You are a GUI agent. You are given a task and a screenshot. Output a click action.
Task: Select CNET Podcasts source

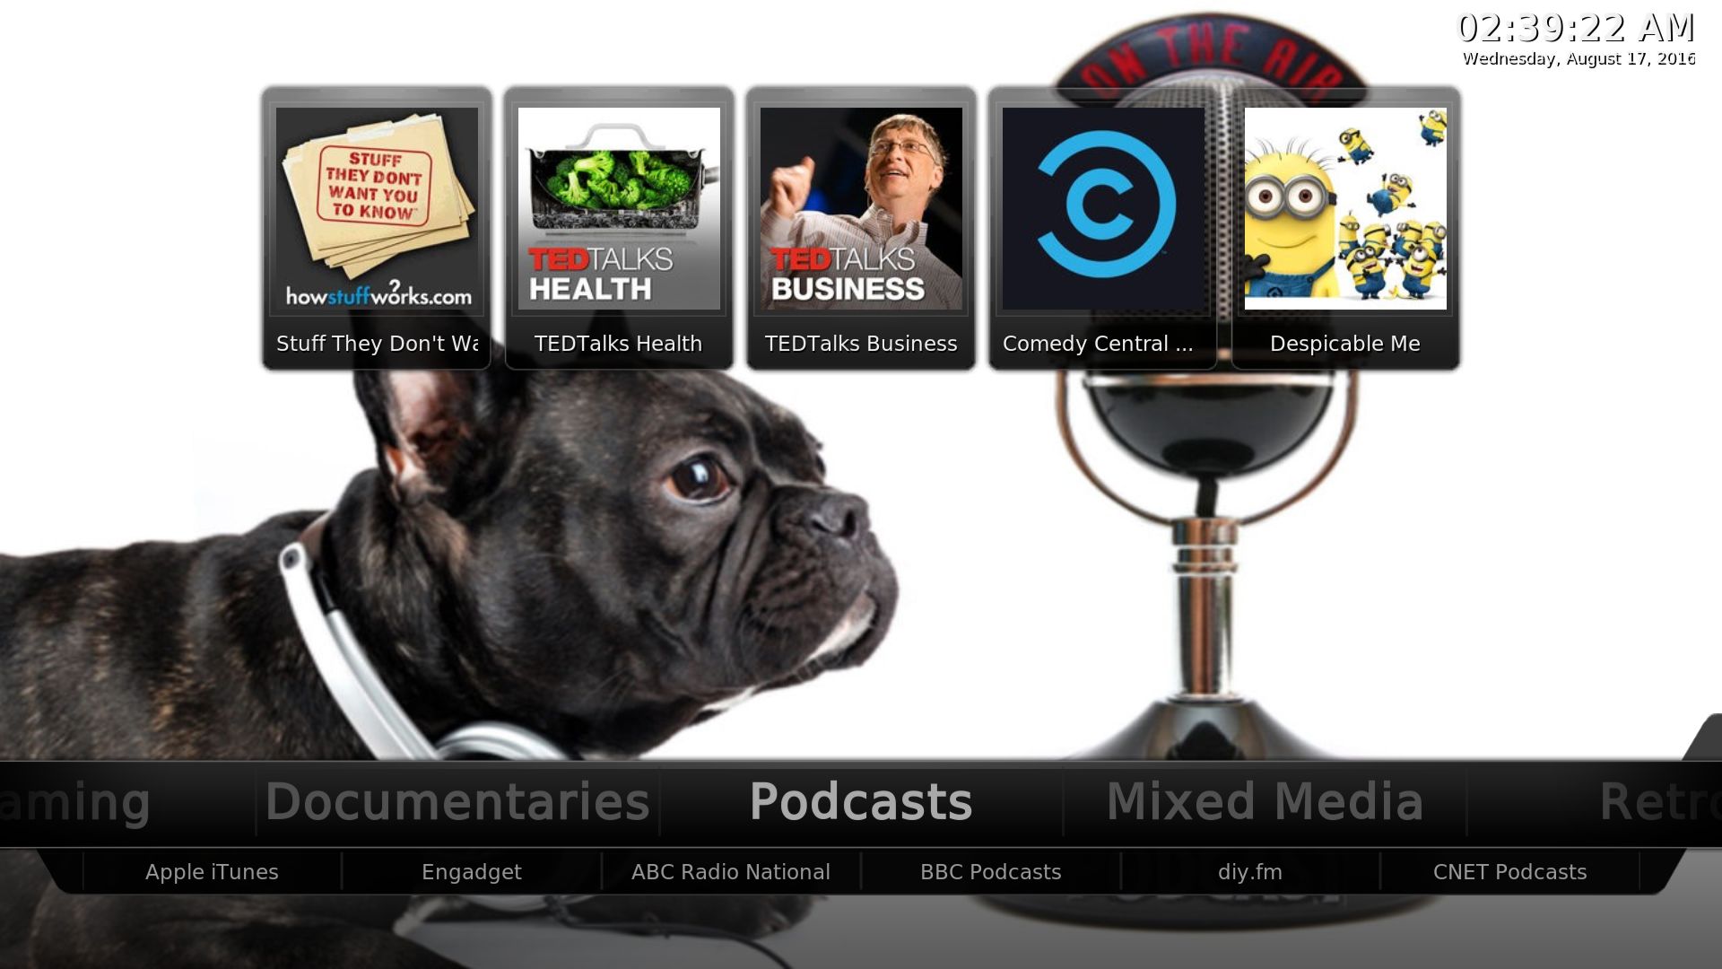[1509, 872]
